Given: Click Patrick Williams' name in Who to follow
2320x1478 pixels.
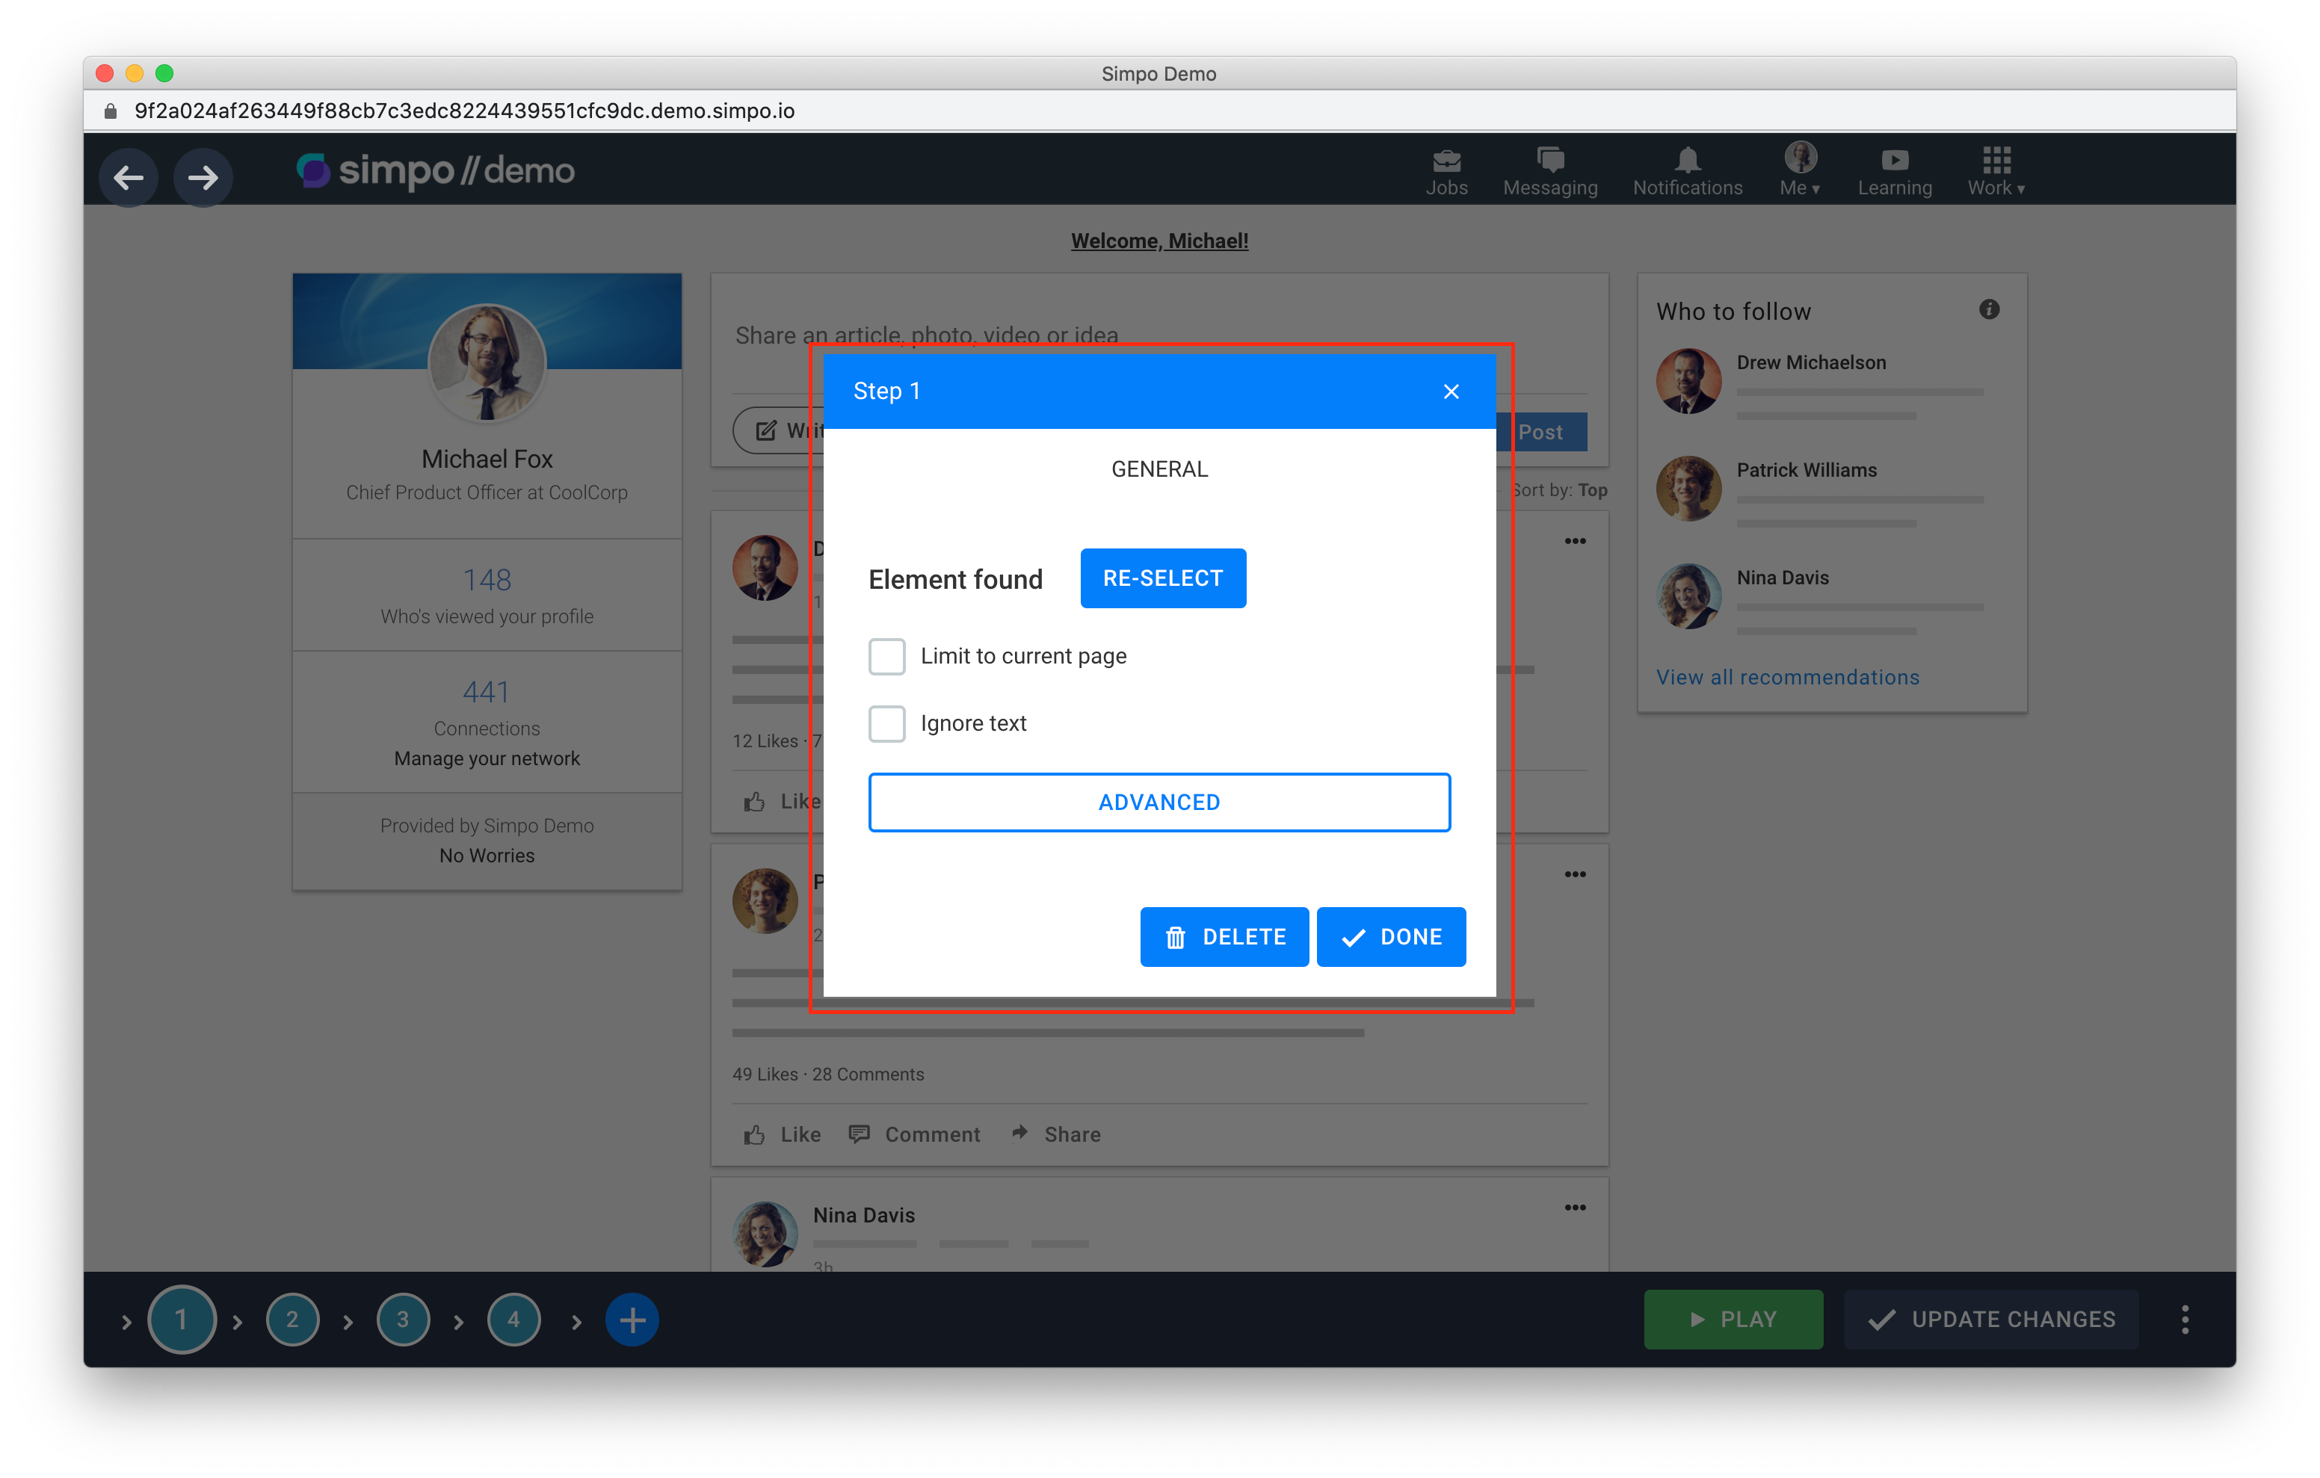Looking at the screenshot, I should pyautogui.click(x=1807, y=470).
